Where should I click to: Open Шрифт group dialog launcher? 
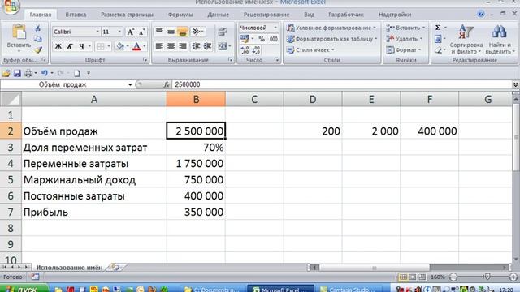pyautogui.click(x=145, y=60)
